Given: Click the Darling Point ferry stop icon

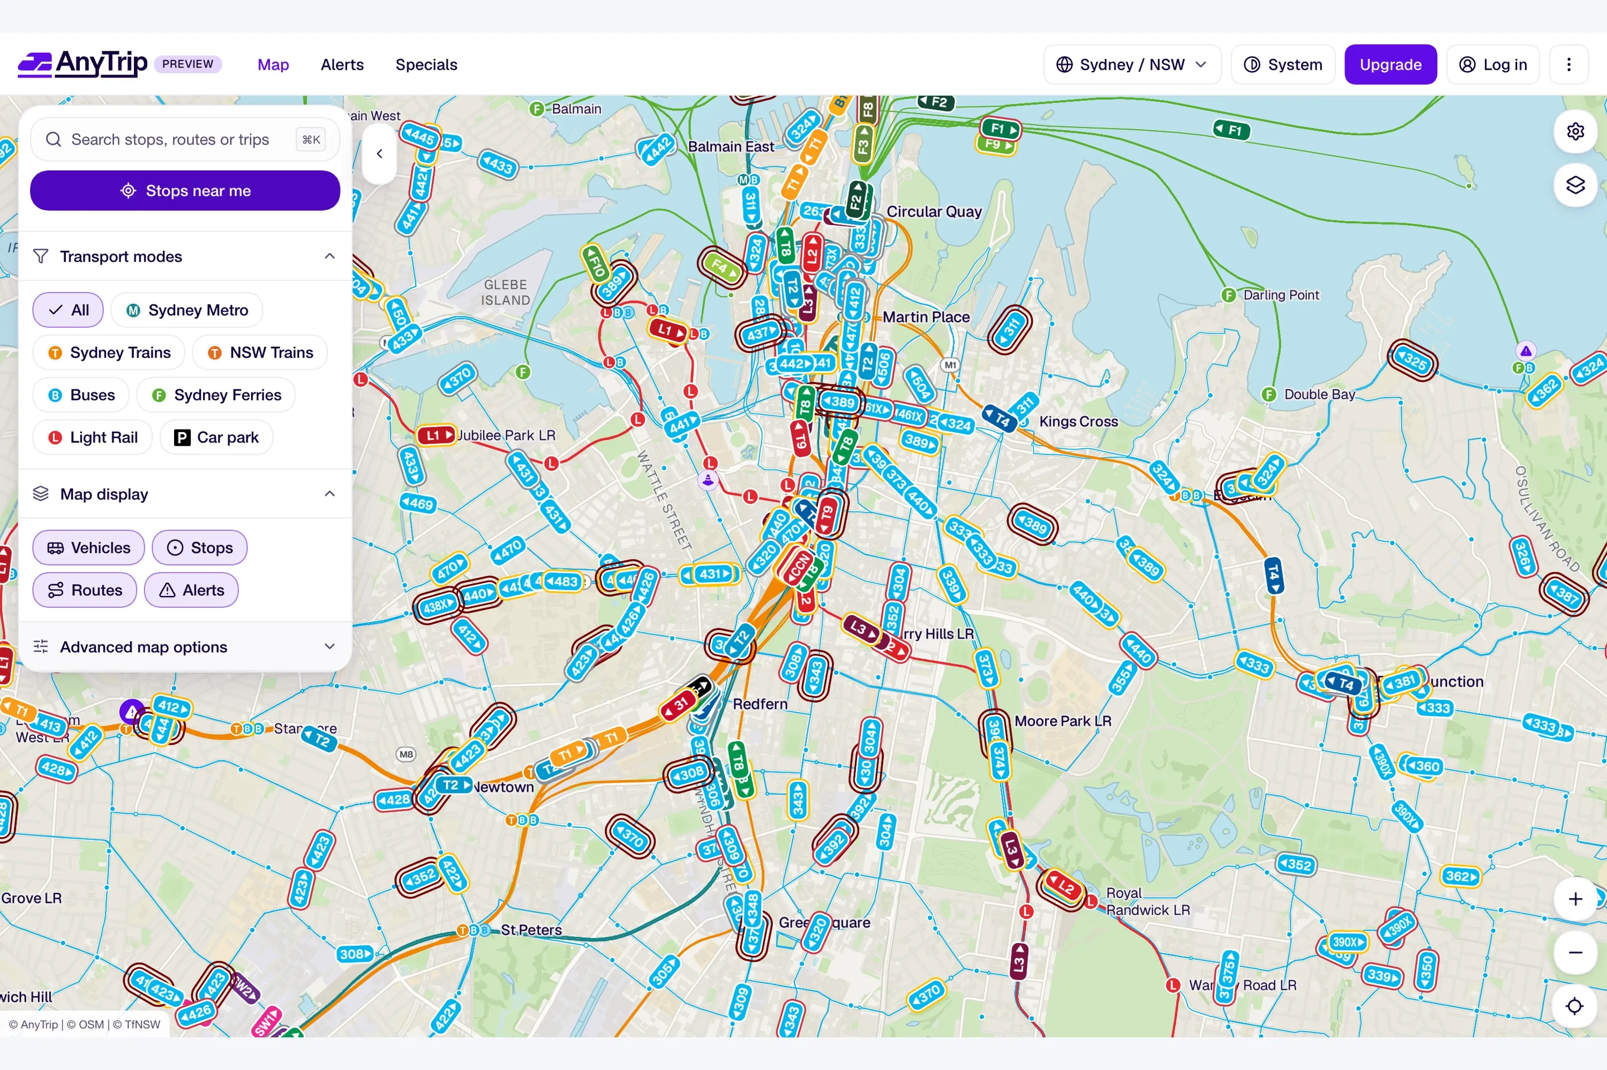Looking at the screenshot, I should tap(1228, 295).
